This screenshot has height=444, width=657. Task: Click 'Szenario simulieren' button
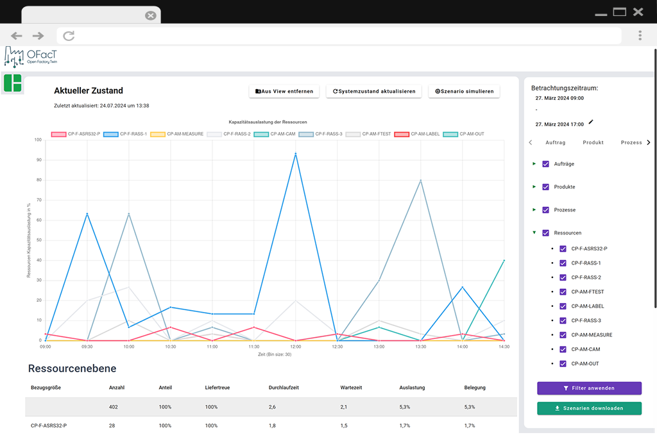tap(465, 91)
